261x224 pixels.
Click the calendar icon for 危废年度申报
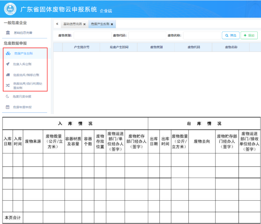[x=7, y=107]
